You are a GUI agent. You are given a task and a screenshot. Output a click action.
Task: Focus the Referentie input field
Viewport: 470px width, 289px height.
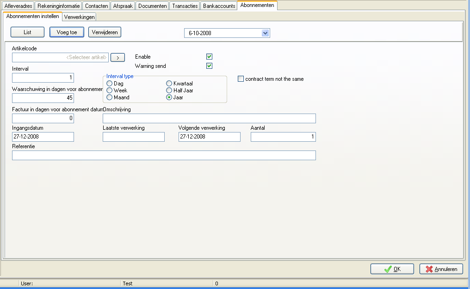tap(164, 155)
